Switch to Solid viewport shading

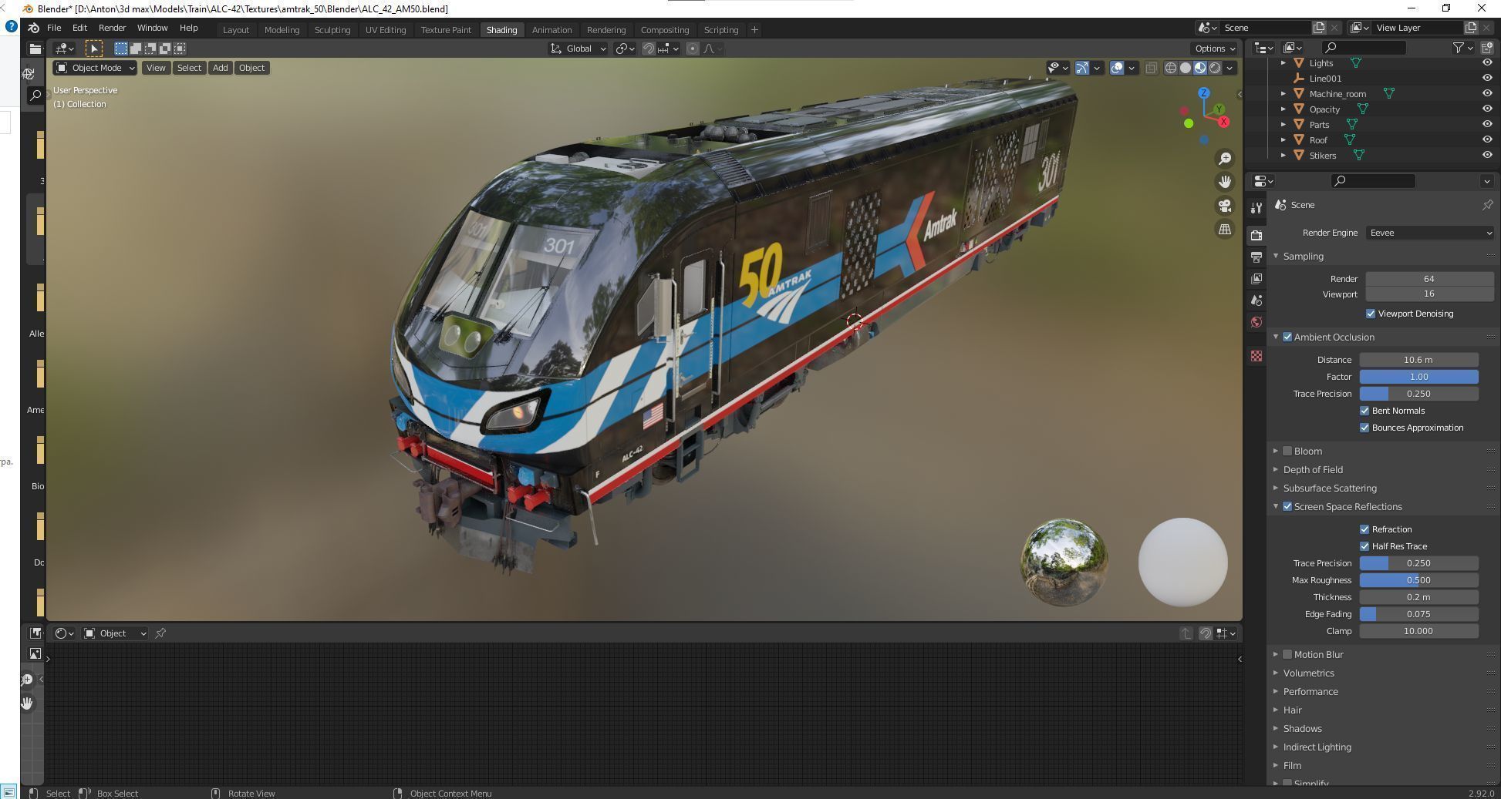point(1186,68)
